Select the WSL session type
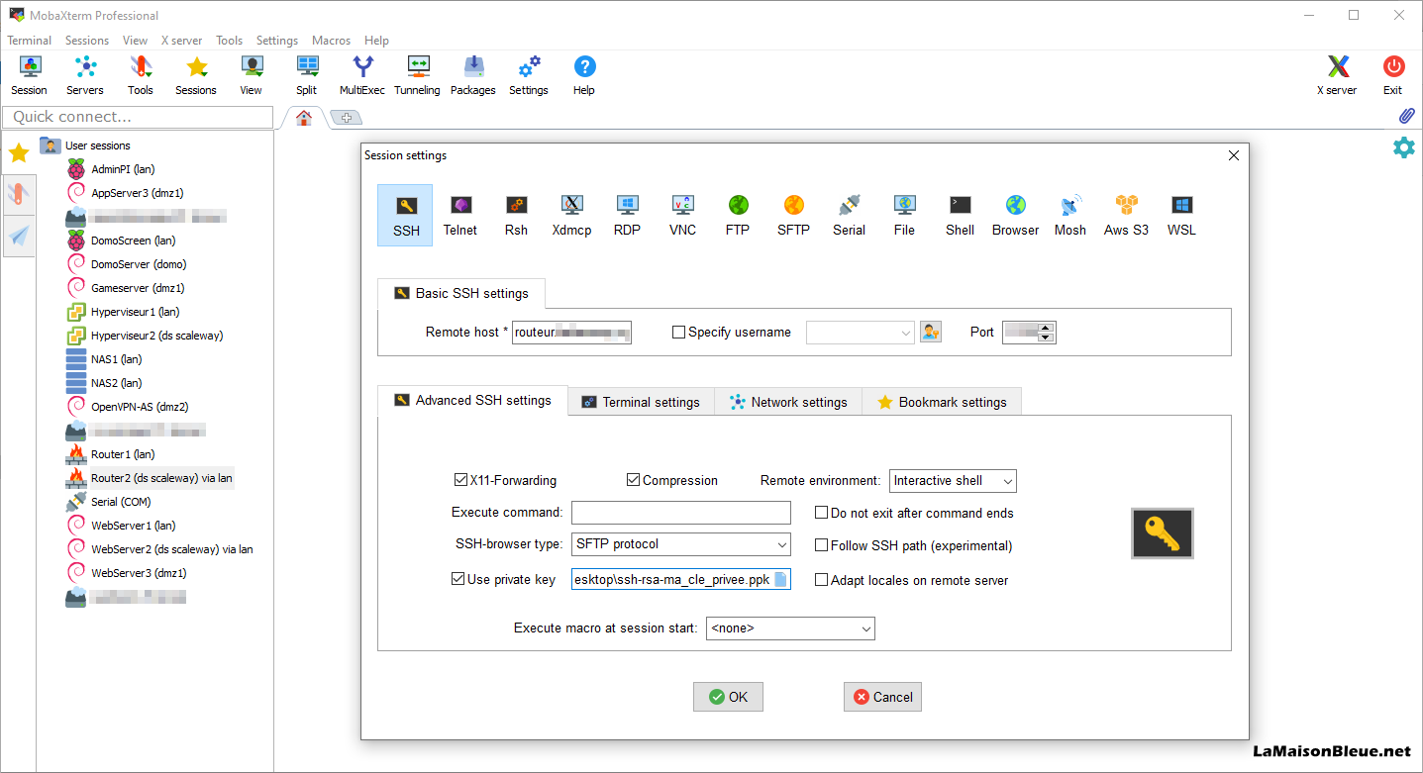Viewport: 1423px width, 773px height. click(x=1181, y=215)
